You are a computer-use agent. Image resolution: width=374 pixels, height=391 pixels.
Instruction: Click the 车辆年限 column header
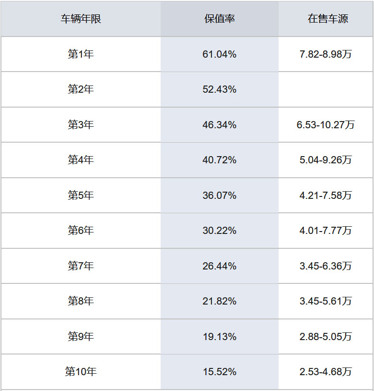[81, 19]
